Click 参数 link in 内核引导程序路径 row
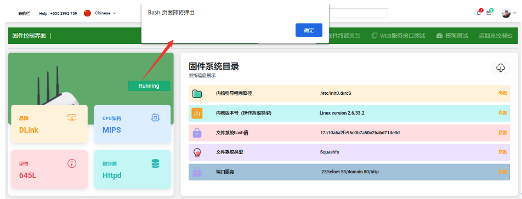 [503, 93]
